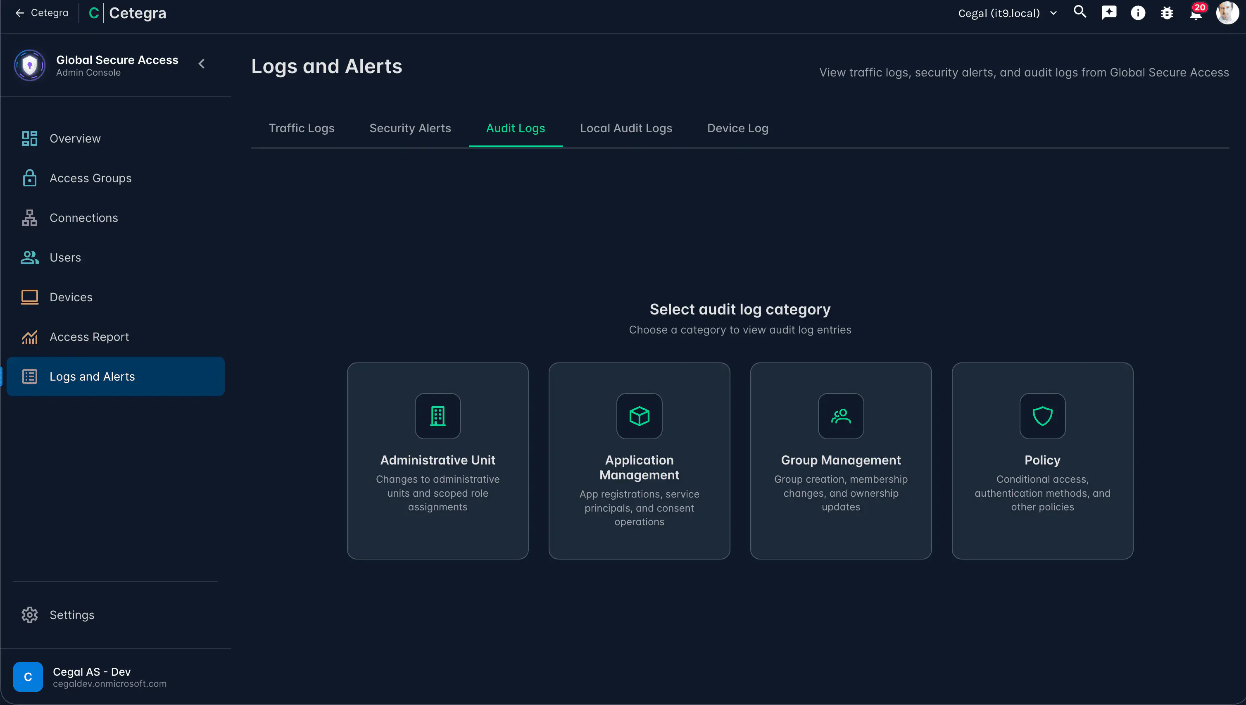Click the Group creation description text
The width and height of the screenshot is (1246, 705).
click(x=841, y=493)
